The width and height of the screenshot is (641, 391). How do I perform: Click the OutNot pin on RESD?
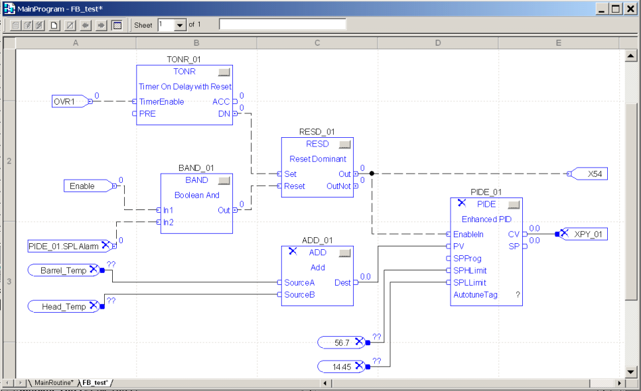[356, 186]
